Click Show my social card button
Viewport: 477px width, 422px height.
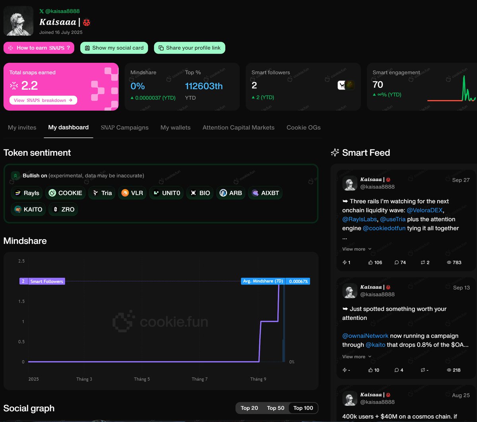pos(114,48)
